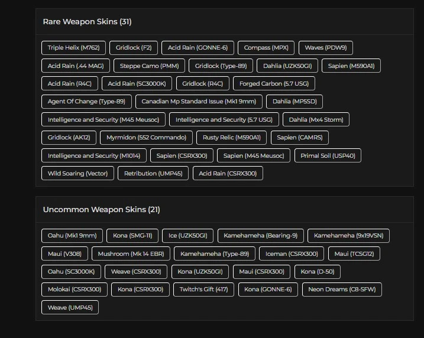
Task: Select Acid Rain (.44 MAG) tag
Action: coord(76,66)
